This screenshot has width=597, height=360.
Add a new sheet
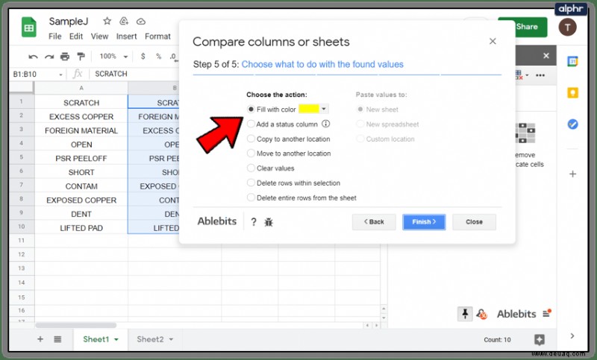tap(40, 339)
